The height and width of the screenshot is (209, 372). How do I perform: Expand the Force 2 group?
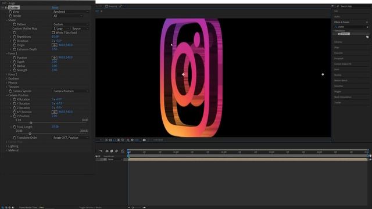[x=6, y=74]
